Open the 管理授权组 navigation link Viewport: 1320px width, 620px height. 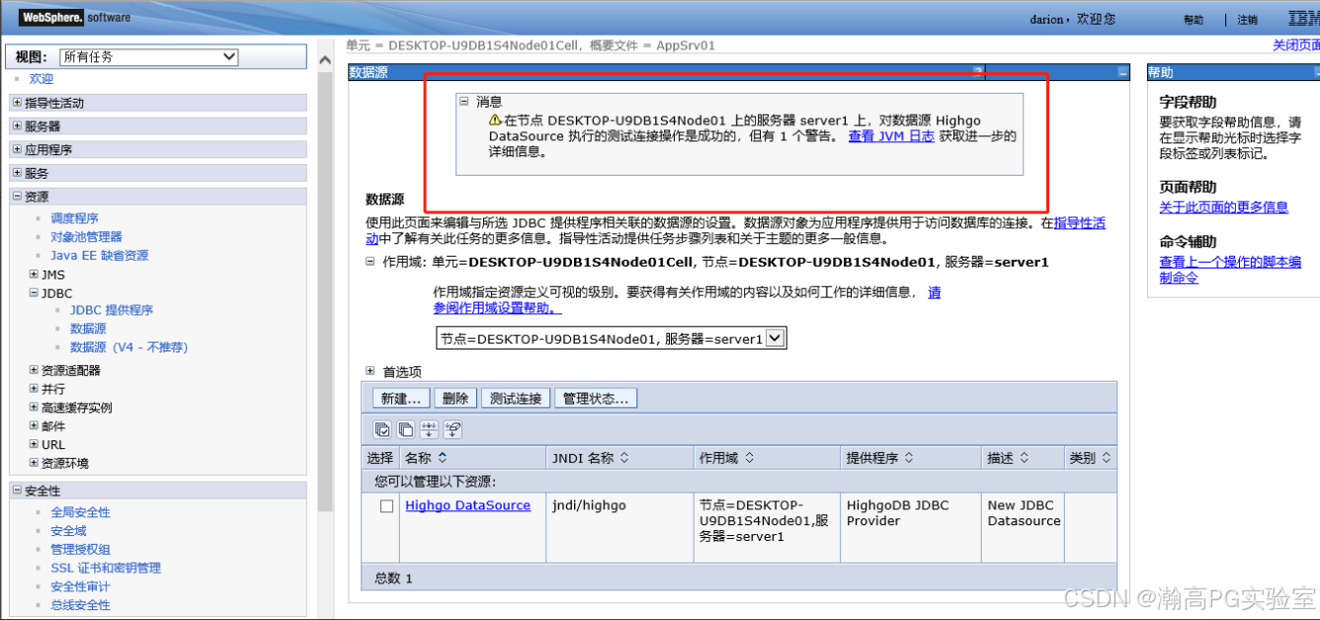click(80, 550)
